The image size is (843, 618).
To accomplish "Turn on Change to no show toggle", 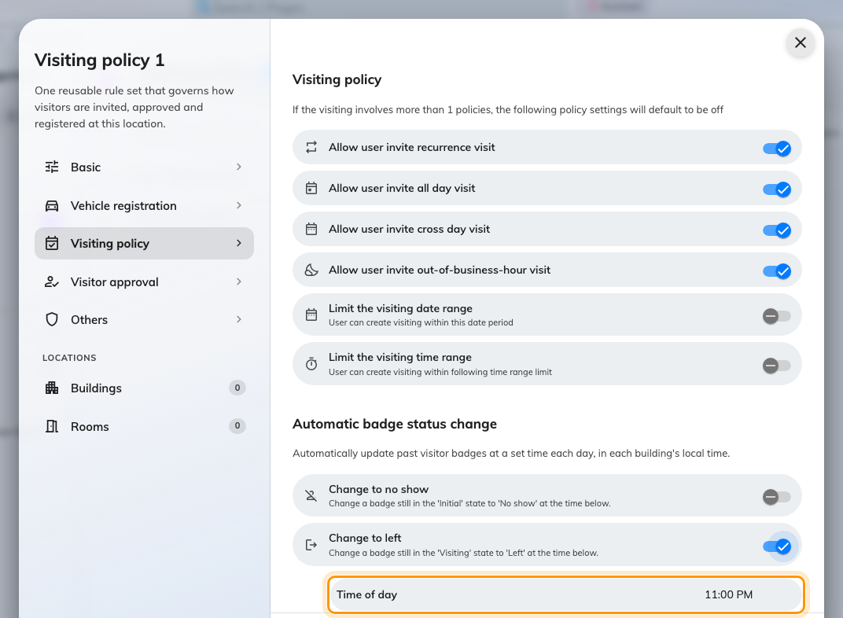I will click(x=777, y=497).
